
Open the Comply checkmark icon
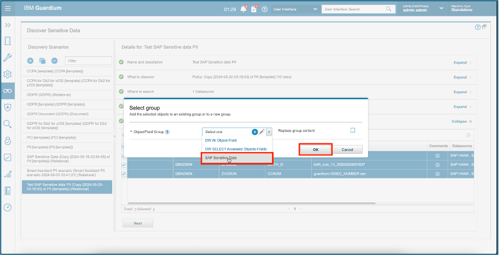tap(8, 157)
